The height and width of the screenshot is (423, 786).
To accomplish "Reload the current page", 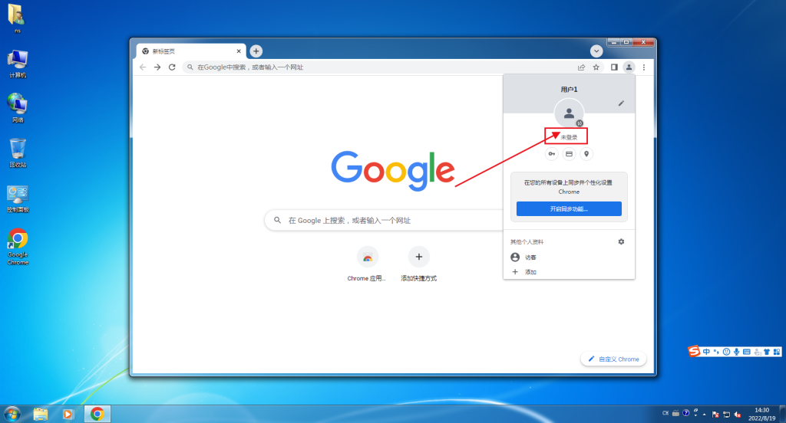I will (172, 67).
